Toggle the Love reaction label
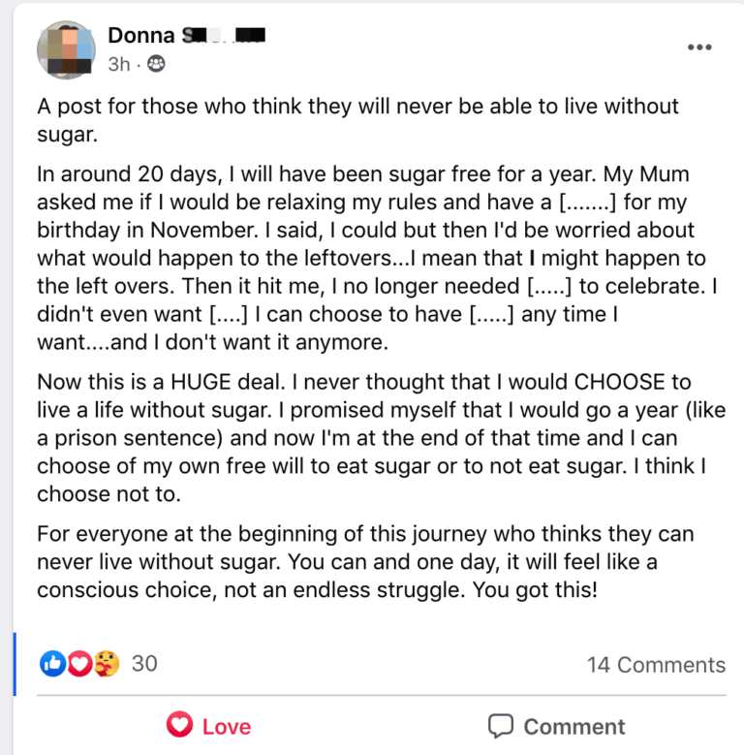 (x=227, y=726)
